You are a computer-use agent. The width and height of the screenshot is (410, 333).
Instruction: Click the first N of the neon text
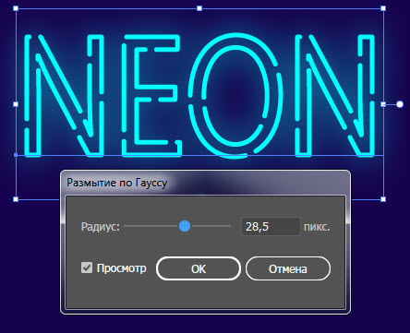(64, 95)
